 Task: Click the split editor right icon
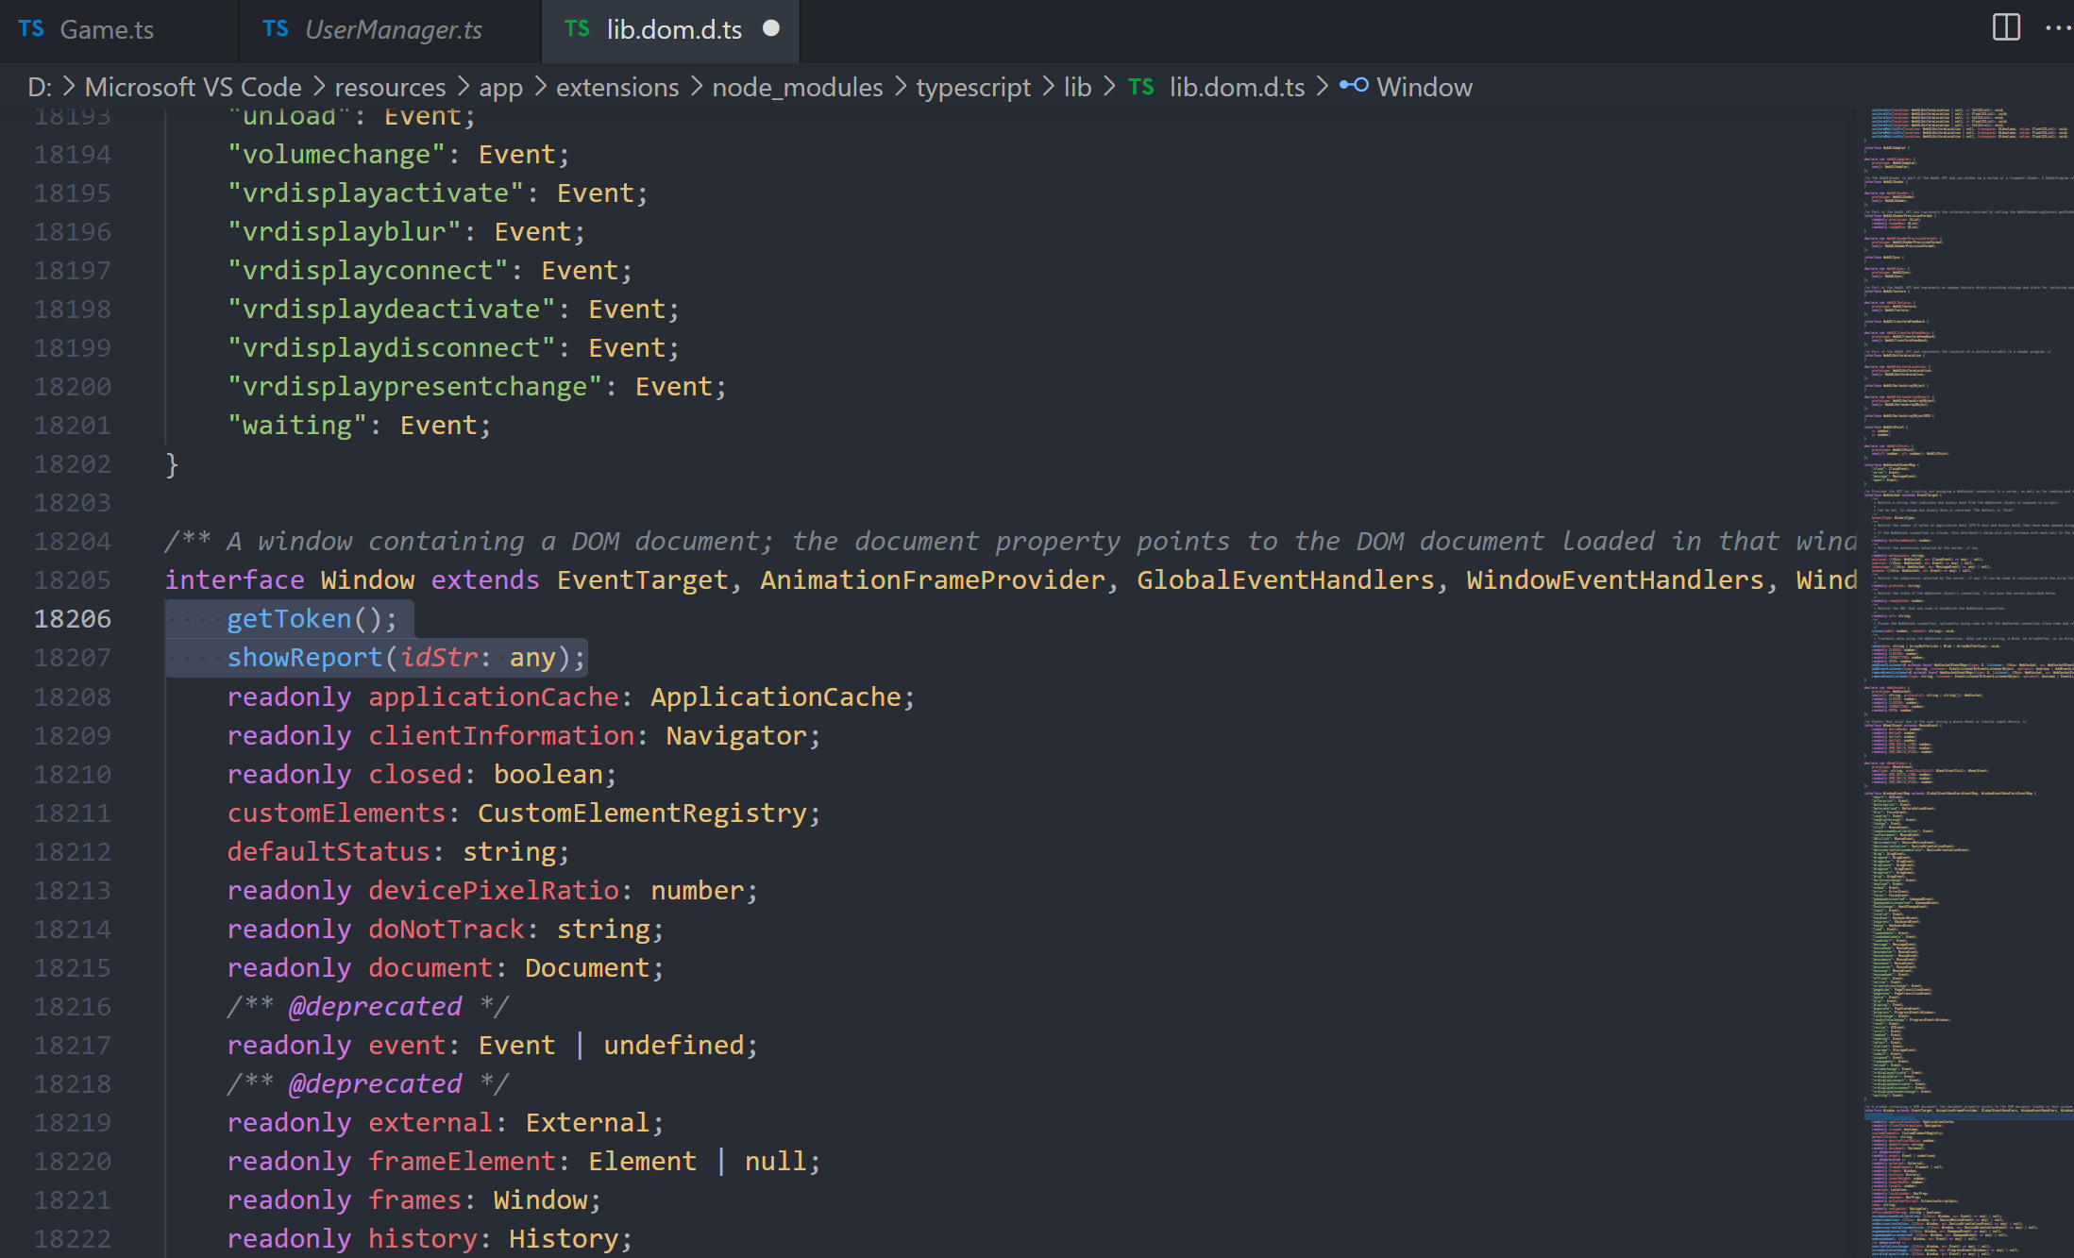2006,28
